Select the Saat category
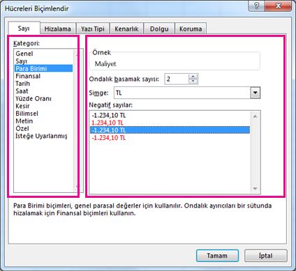The image size is (296, 271). tap(44, 91)
